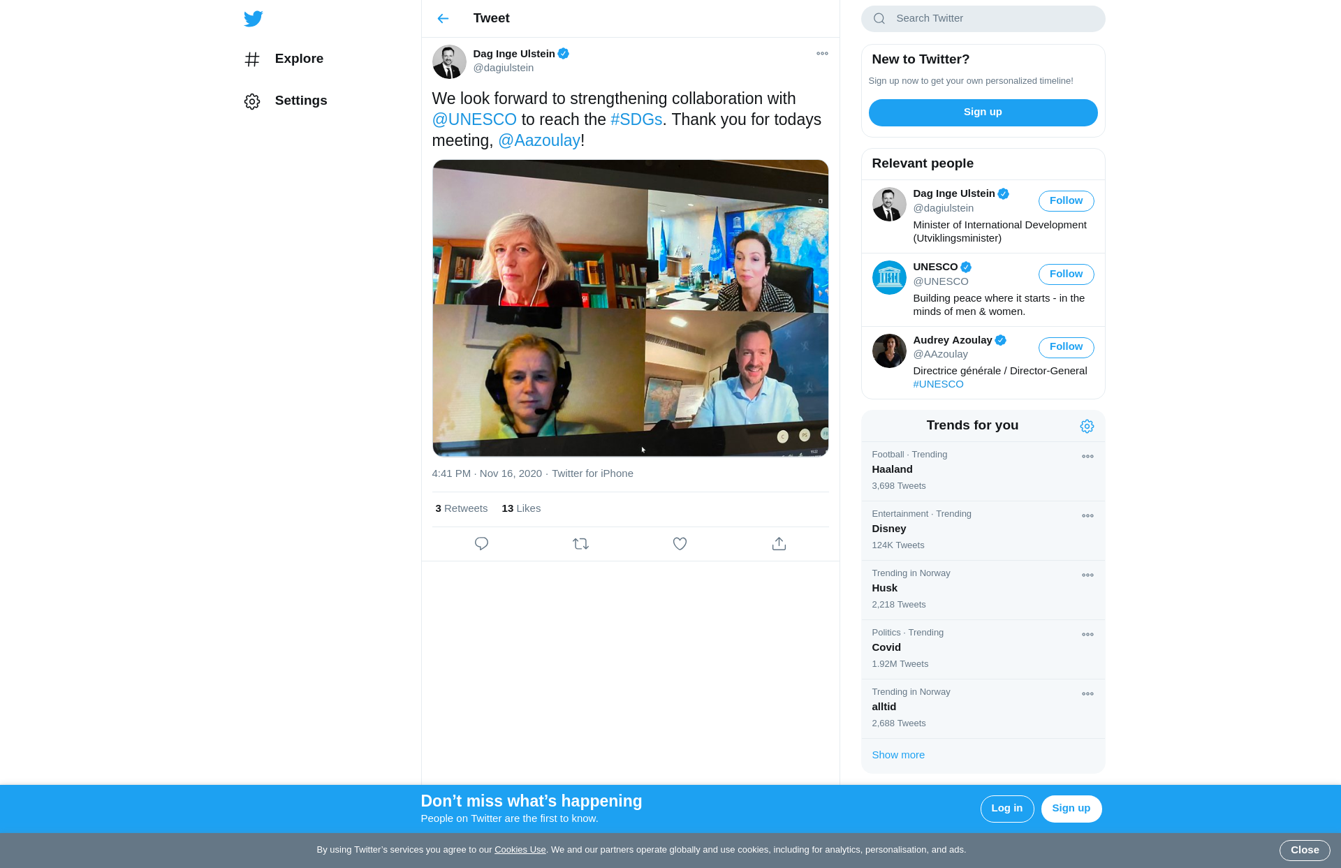This screenshot has height=868, width=1341.
Task: Click Dag Inge Ulstein's tweet avatar
Action: click(449, 62)
